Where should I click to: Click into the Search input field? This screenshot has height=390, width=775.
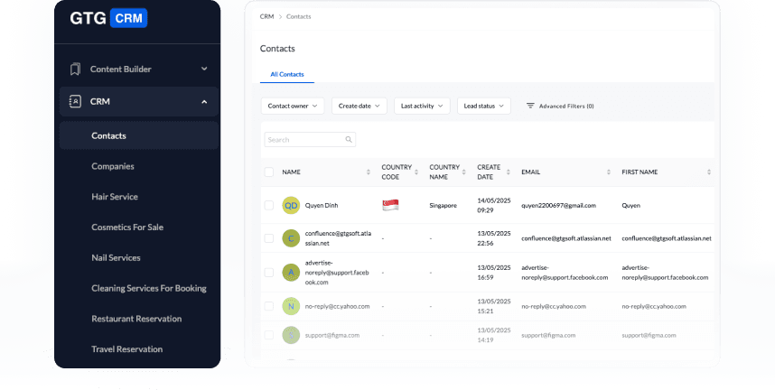click(x=310, y=140)
